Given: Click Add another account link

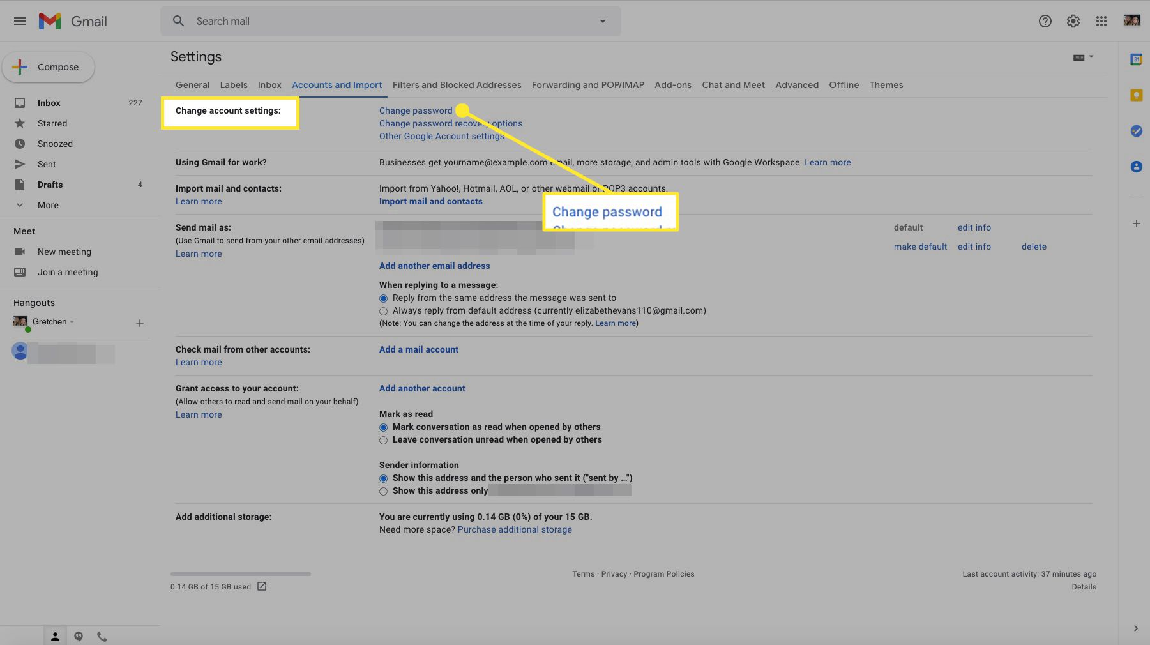Looking at the screenshot, I should click(422, 388).
